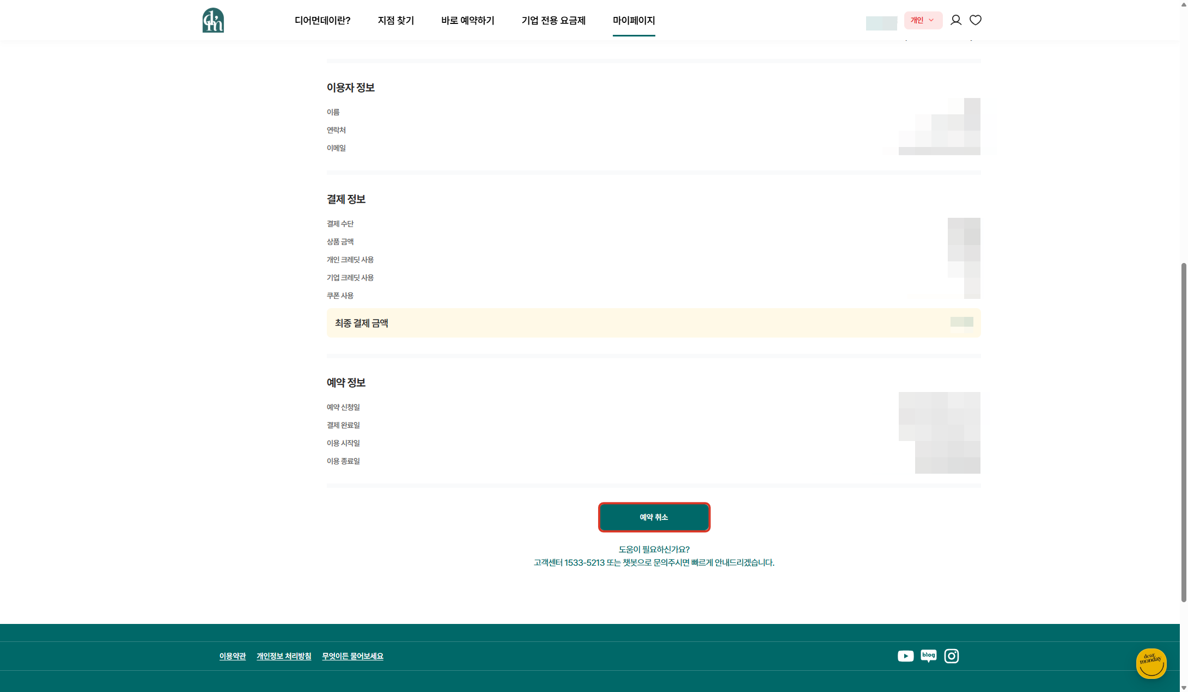The image size is (1188, 692).
Task: Open the Instagram icon in footer
Action: point(951,656)
